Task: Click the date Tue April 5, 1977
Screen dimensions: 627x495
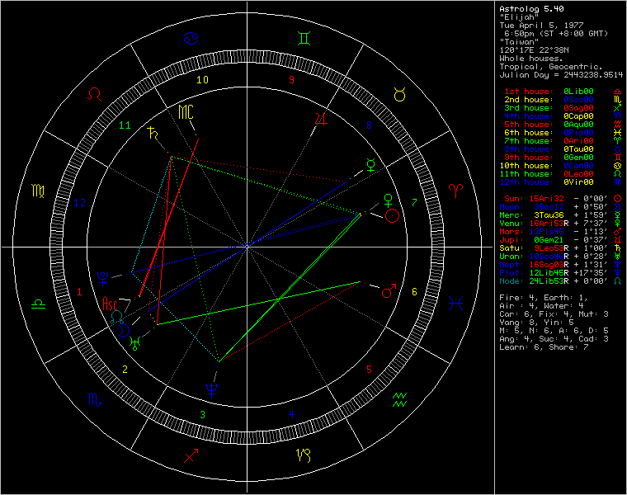Action: pyautogui.click(x=541, y=26)
